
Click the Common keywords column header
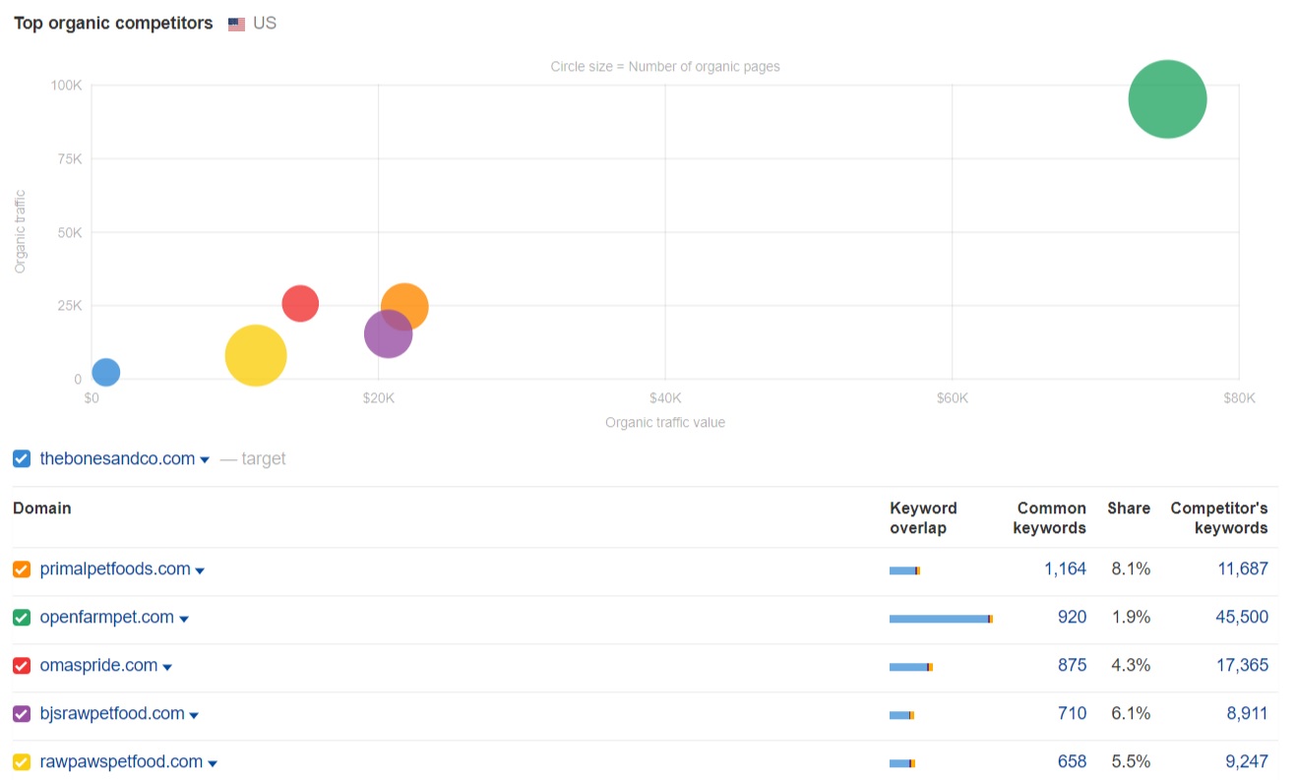click(1051, 517)
